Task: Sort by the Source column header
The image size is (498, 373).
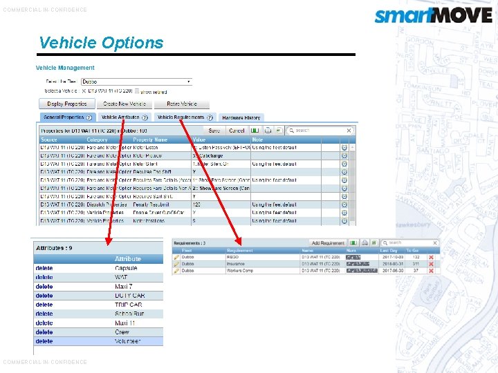Action: click(x=49, y=140)
